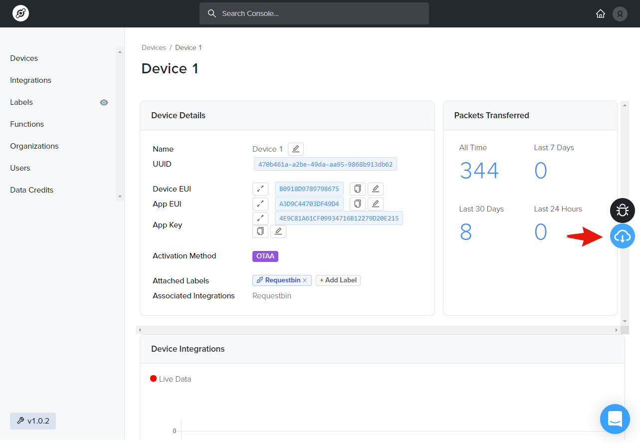Click the Helium logo in header
640x444 pixels.
[20, 13]
